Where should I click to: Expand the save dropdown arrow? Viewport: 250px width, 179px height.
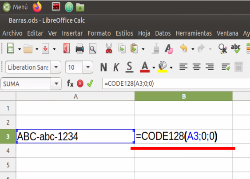click(x=54, y=49)
